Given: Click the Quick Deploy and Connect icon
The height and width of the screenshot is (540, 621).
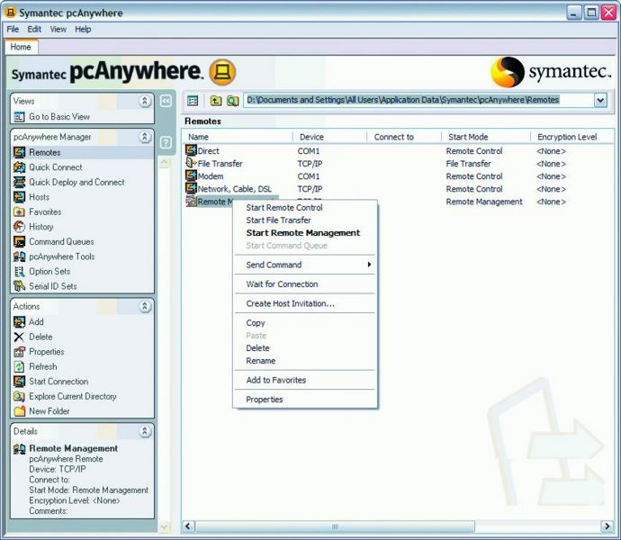Looking at the screenshot, I should click(20, 182).
